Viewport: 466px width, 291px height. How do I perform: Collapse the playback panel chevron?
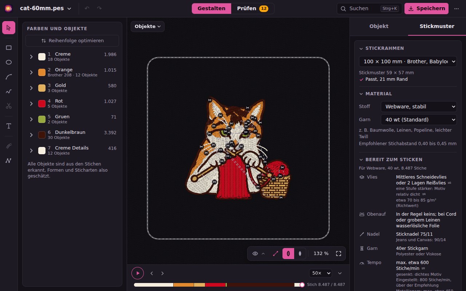tap(340, 273)
